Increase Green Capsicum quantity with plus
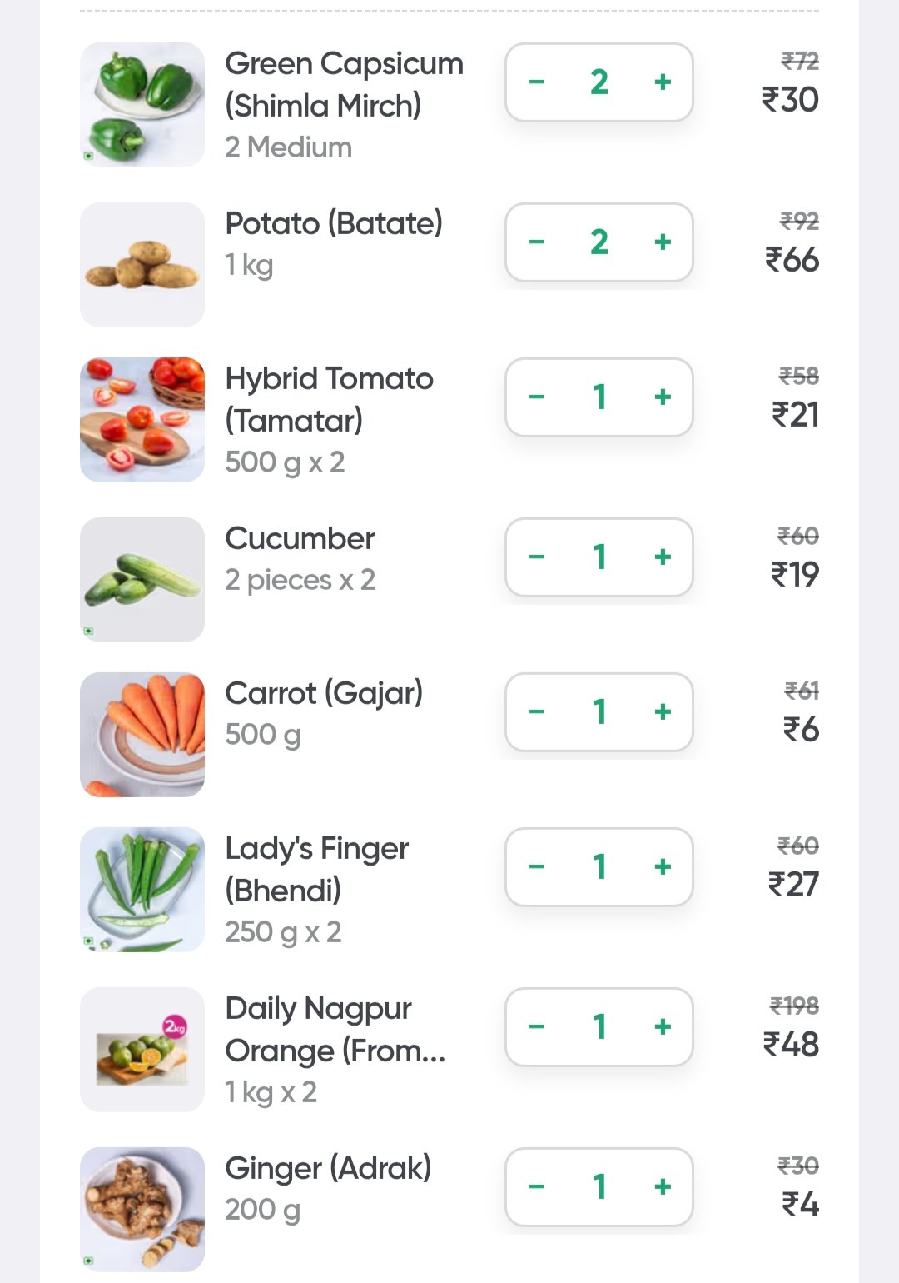The width and height of the screenshot is (899, 1283). click(x=663, y=82)
